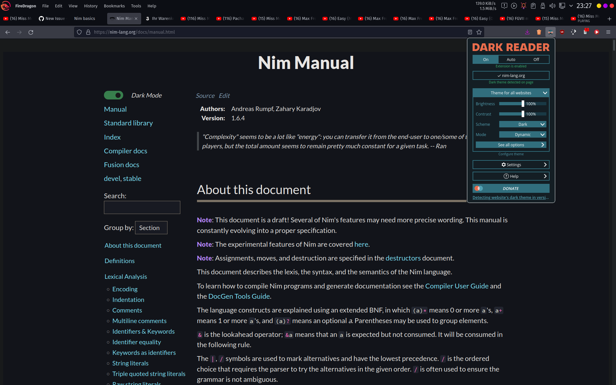
Task: Open the Dark Reader extension icon
Action: click(550, 32)
